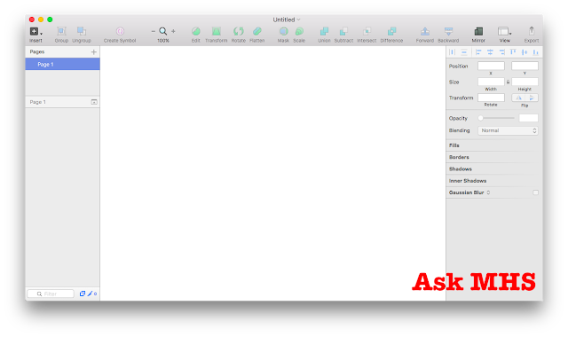Select Page 1 in pages list
This screenshot has height=337, width=568.
[62, 64]
